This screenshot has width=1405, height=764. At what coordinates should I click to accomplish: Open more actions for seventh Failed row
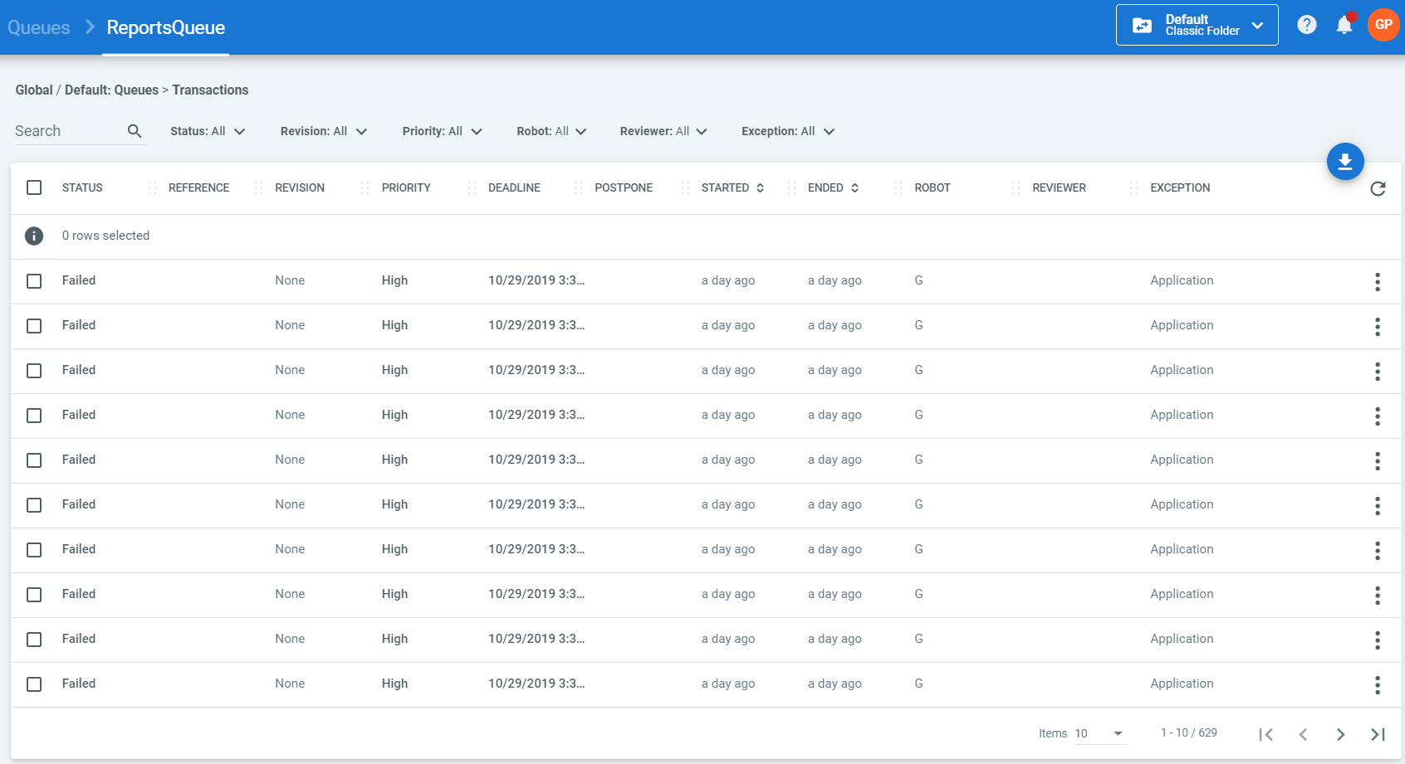click(1378, 551)
